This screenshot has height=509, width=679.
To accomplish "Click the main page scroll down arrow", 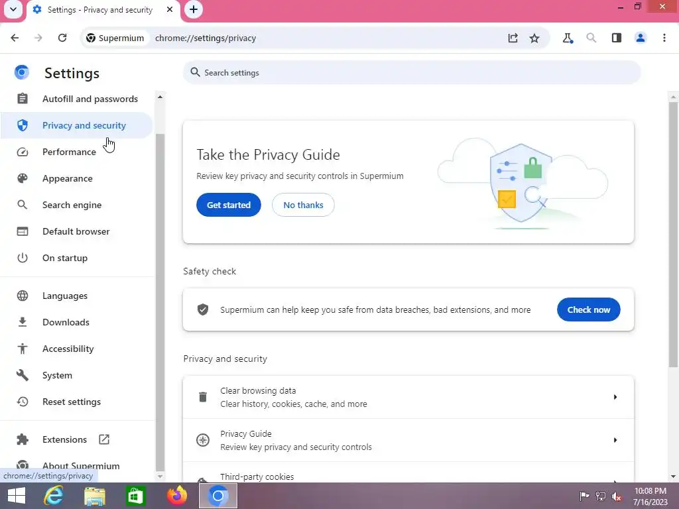I will 673,477.
